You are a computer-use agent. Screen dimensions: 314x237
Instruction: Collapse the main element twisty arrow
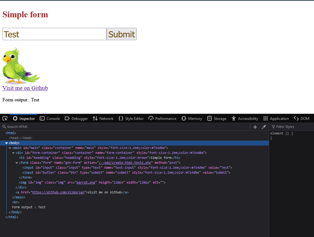pos(10,148)
